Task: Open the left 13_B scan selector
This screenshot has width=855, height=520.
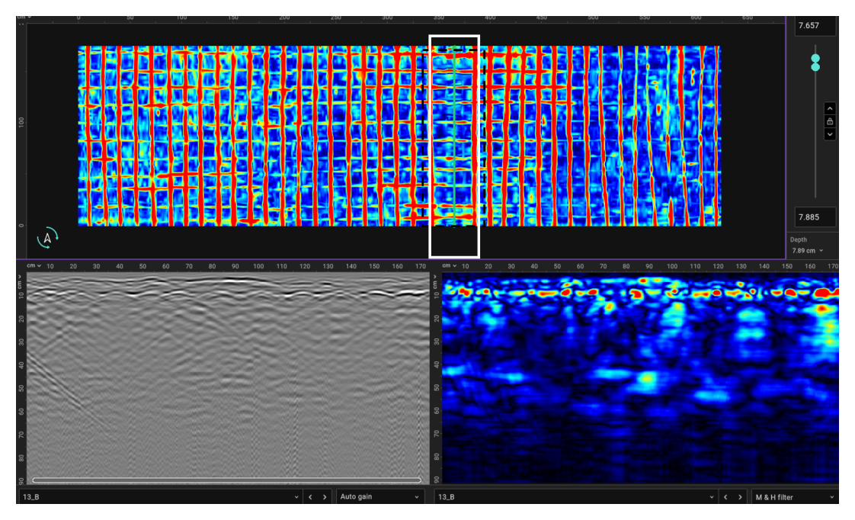Action: pos(159,497)
